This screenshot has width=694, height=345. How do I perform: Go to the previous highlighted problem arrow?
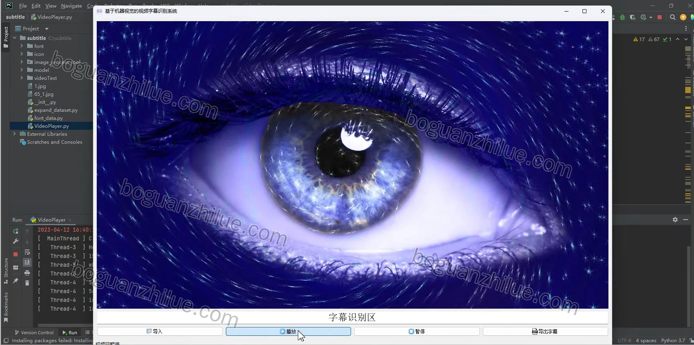[678, 39]
